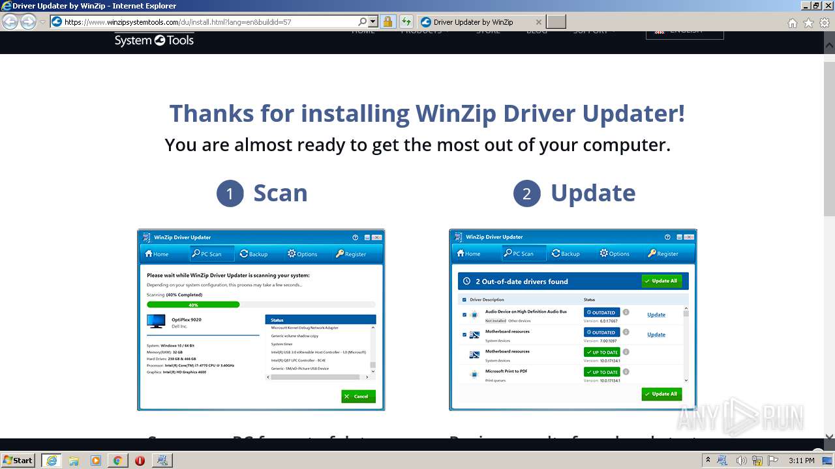
Task: Click the security lock icon
Action: pyautogui.click(x=387, y=21)
